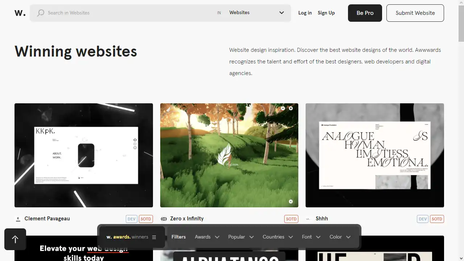The height and width of the screenshot is (261, 464).
Task: Click the Be Pro button
Action: coord(365,13)
